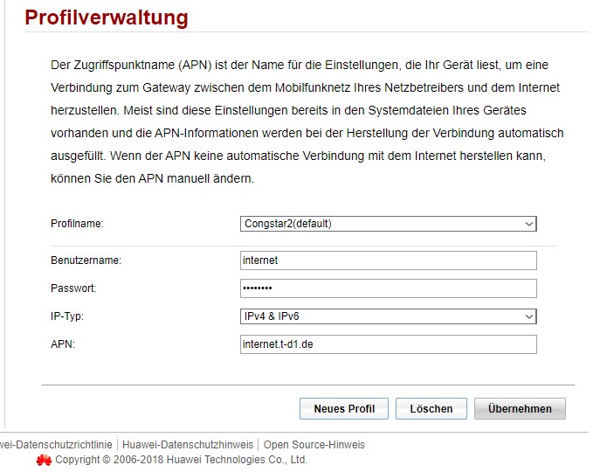
Task: Click the red Huawei logo icon
Action: click(44, 460)
